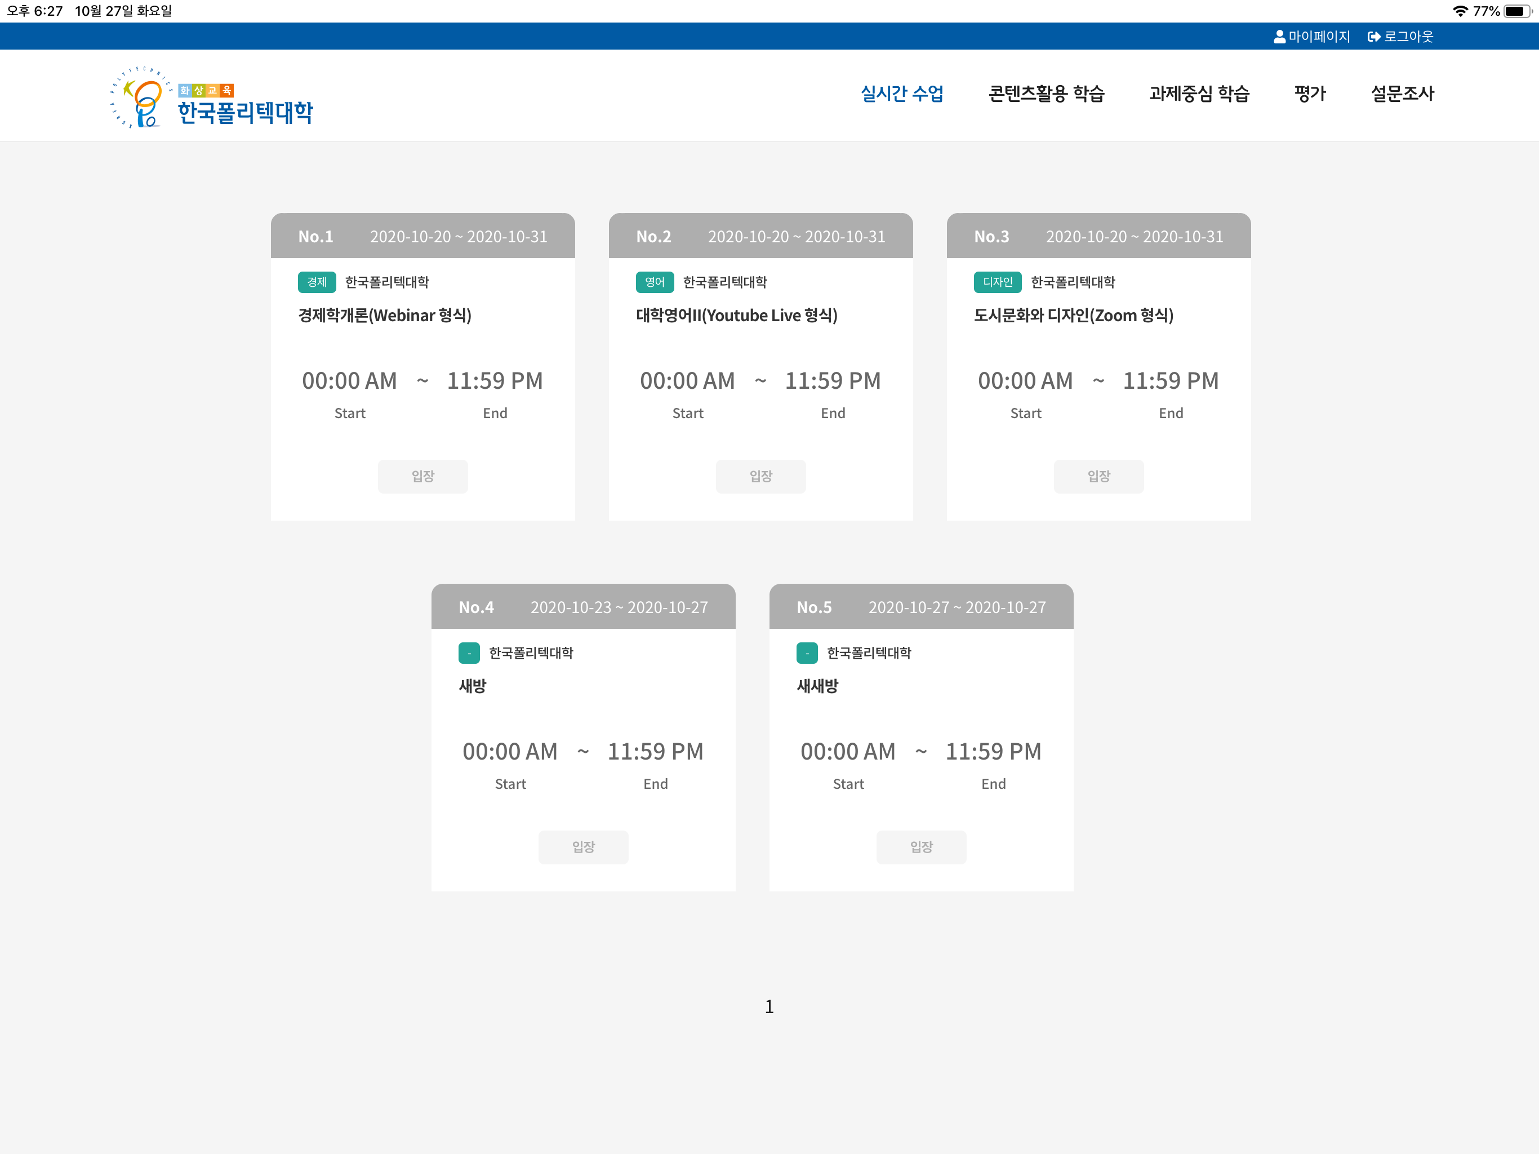The width and height of the screenshot is (1539, 1154).
Task: Click the No.2 card header label
Action: point(654,237)
